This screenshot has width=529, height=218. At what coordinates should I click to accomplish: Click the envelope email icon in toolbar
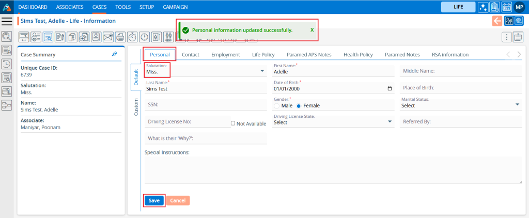pyautogui.click(x=107, y=37)
